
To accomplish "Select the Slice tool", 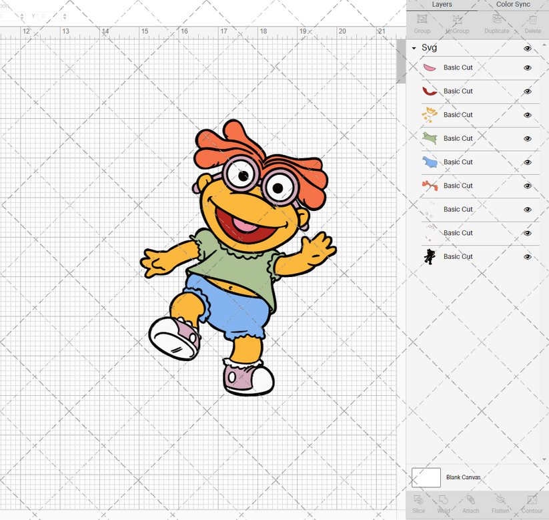I will tap(418, 504).
